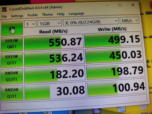This screenshot has height=114, width=152.
Task: Click the CrystalDiskMark app icon in title bar
Action: click(5, 9)
